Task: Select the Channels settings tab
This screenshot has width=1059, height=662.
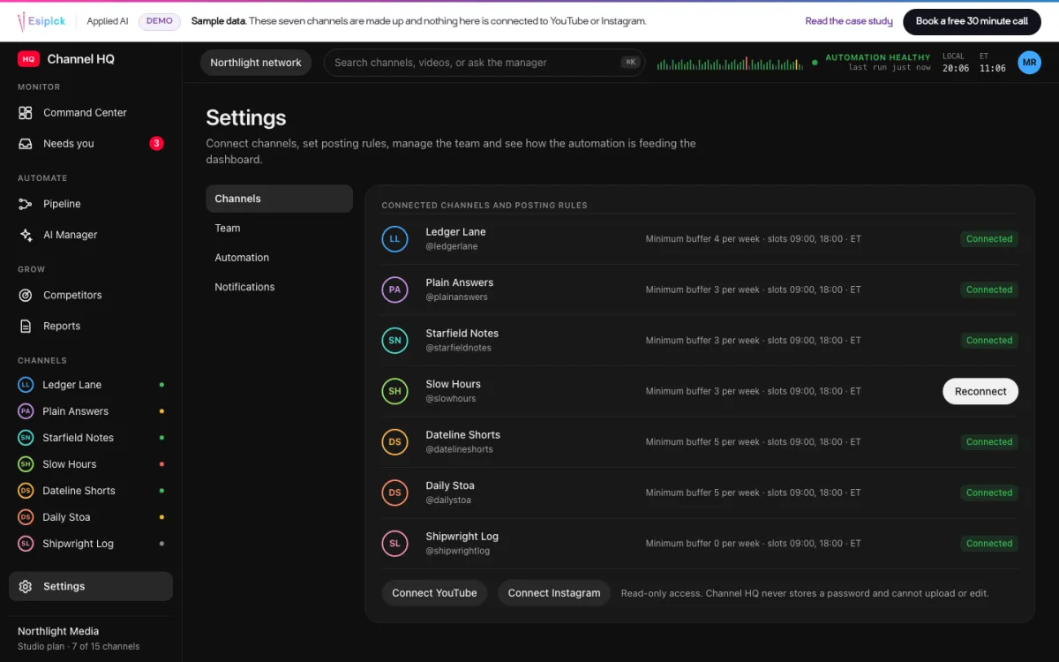Action: pos(279,199)
